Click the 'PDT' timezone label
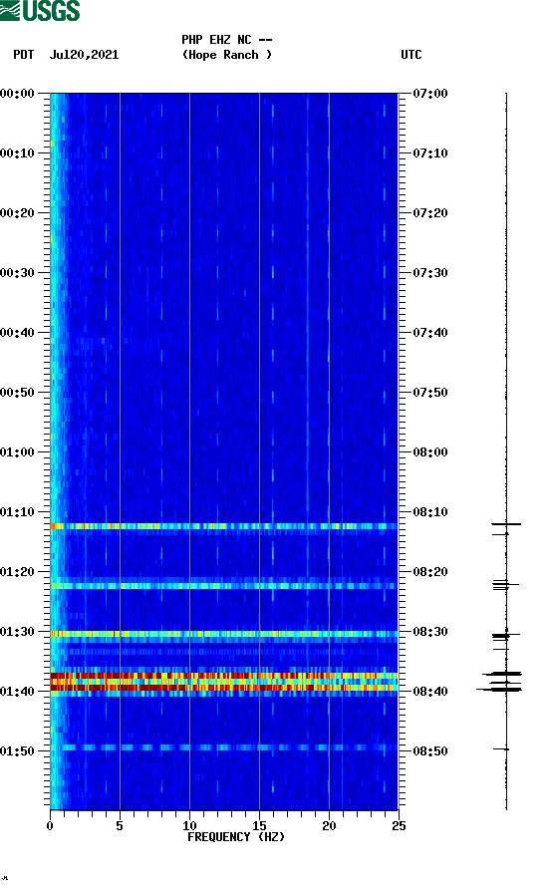 tap(24, 55)
